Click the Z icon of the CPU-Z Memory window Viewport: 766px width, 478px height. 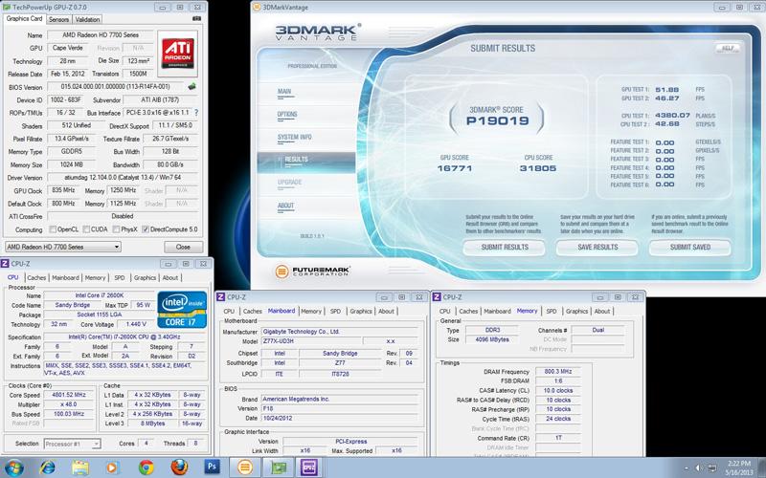tap(437, 297)
